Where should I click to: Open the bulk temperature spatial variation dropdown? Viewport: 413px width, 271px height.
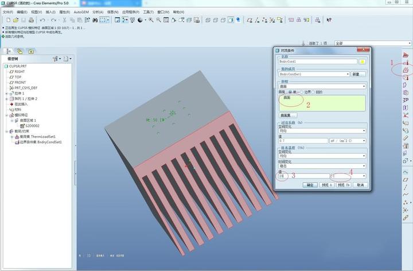(x=322, y=156)
